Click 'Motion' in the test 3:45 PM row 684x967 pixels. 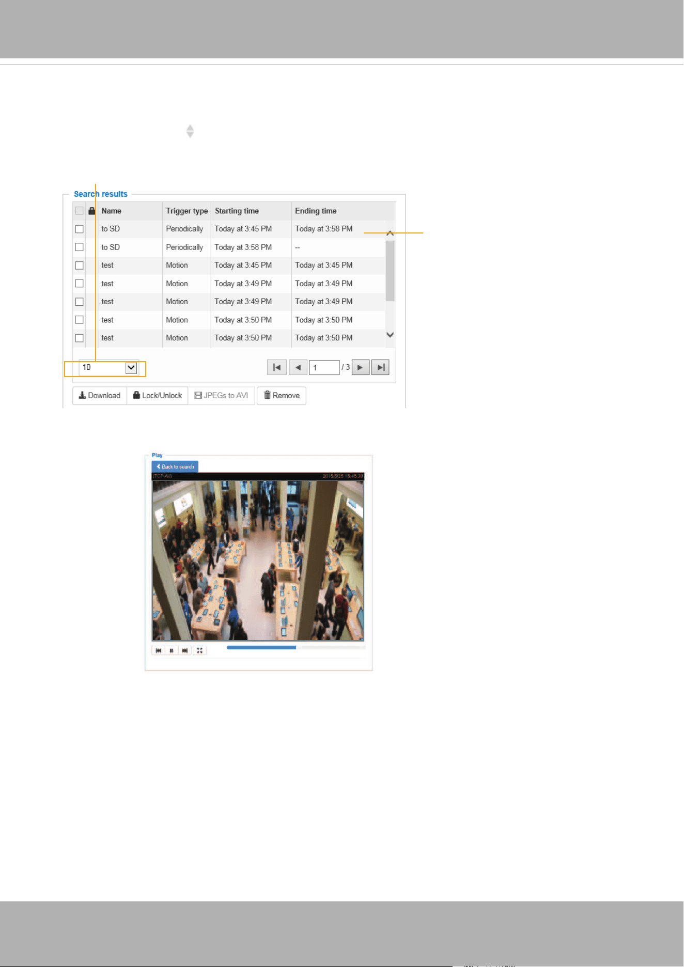click(177, 265)
